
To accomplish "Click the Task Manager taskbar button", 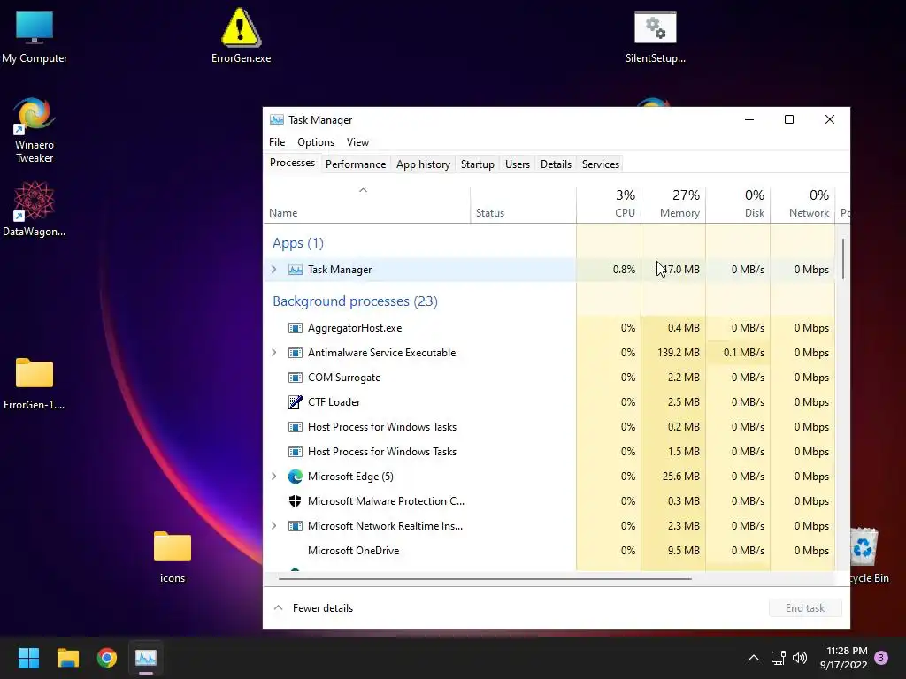I will pos(146,658).
